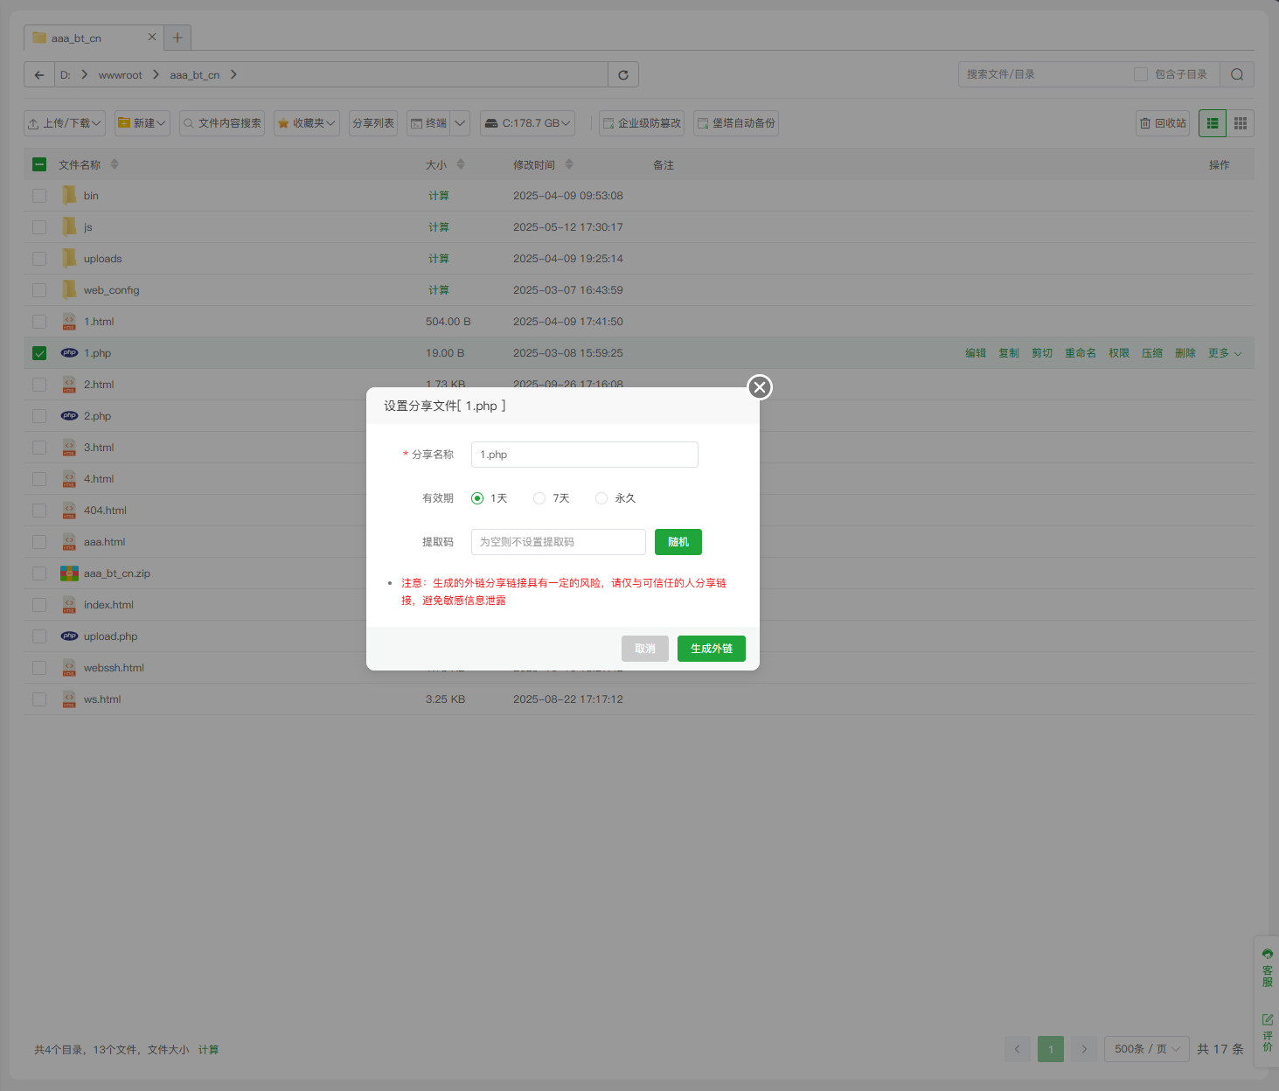The width and height of the screenshot is (1279, 1091).
Task: Click the search magnifier icon
Action: [1237, 75]
